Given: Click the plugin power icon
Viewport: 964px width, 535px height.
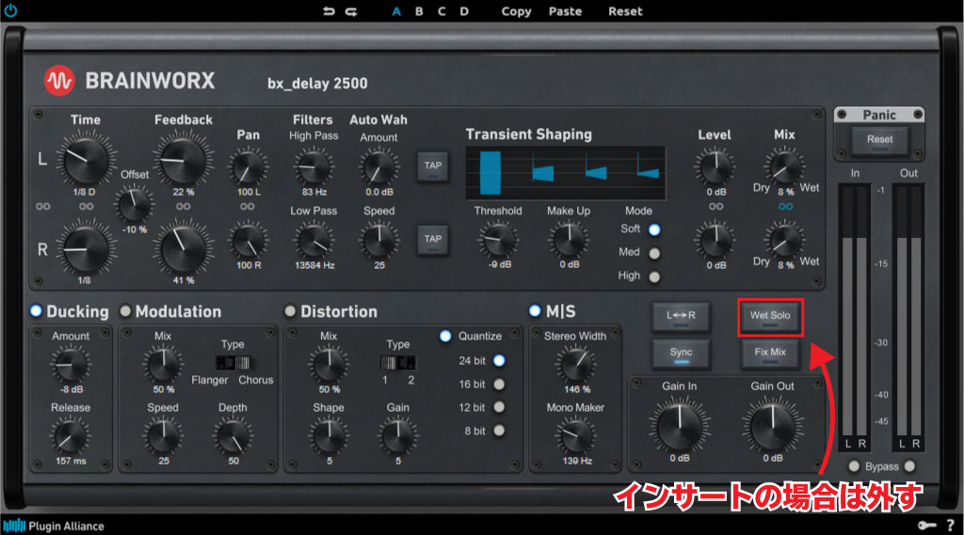Looking at the screenshot, I should 10,10.
